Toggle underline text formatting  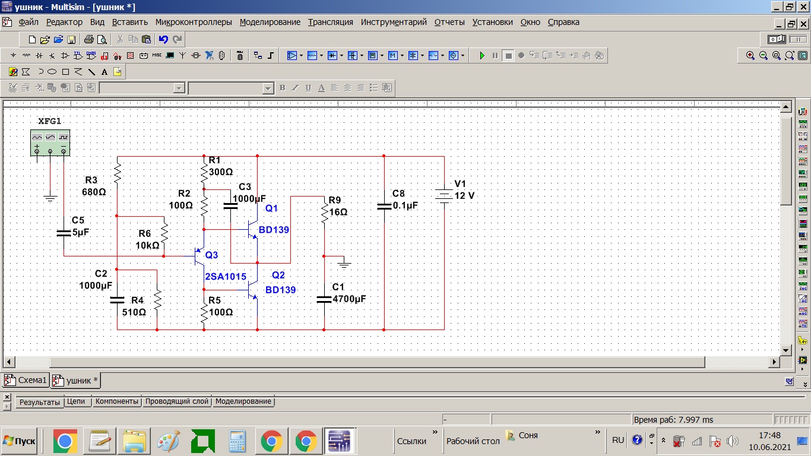point(309,88)
